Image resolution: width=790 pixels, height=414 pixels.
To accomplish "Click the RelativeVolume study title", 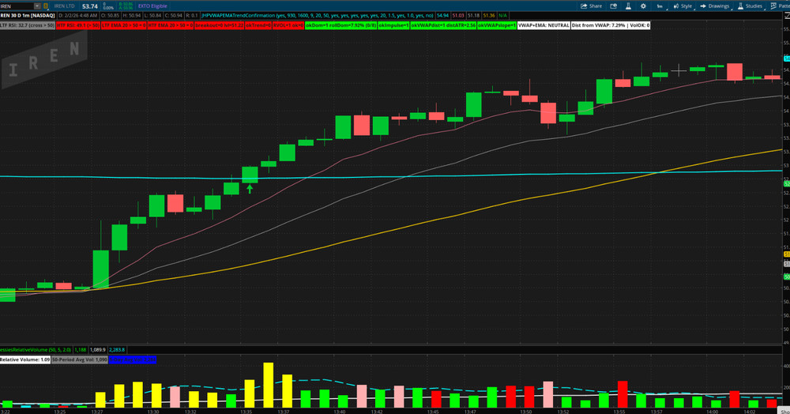I will (x=36, y=349).
